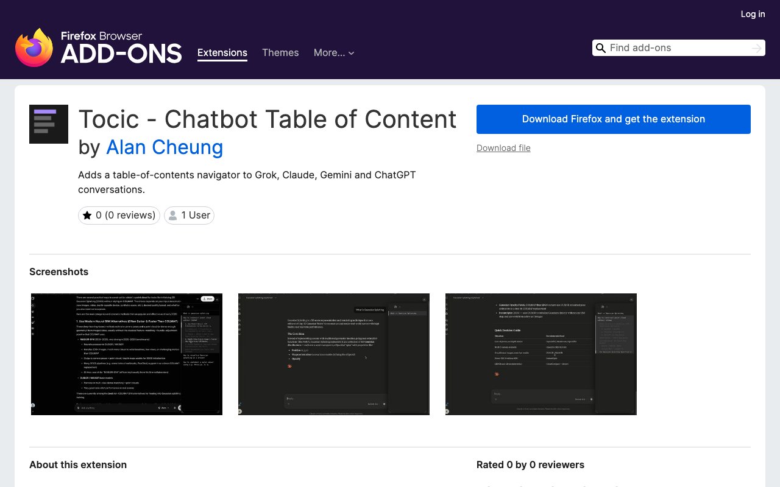Image resolution: width=780 pixels, height=487 pixels.
Task: Expand the More… dropdown menu
Action: [x=334, y=53]
